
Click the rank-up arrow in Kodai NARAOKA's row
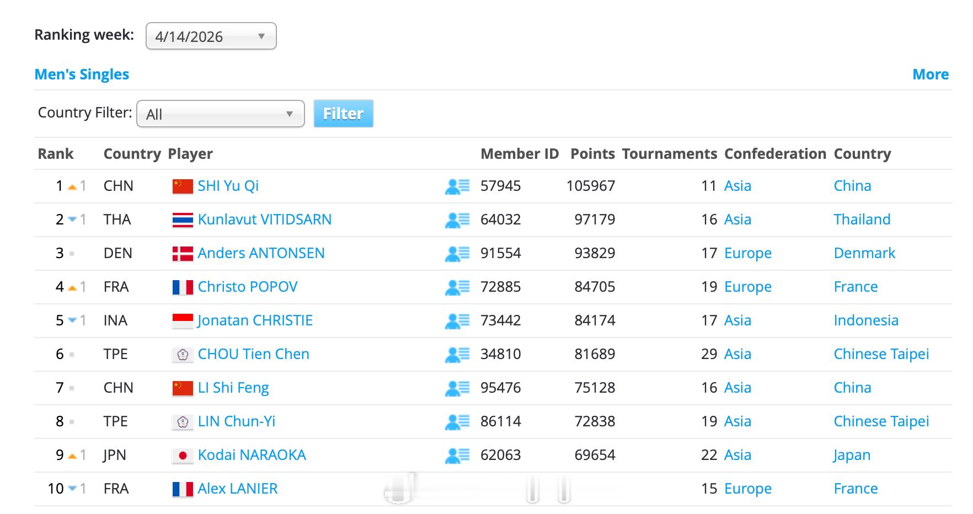click(72, 456)
